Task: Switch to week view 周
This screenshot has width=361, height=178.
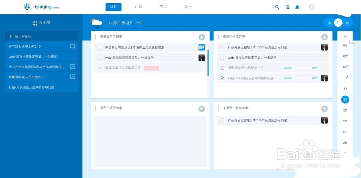Action: point(347,23)
